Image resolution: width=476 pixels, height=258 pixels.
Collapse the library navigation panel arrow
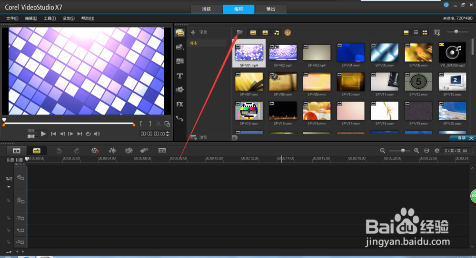pyautogui.click(x=235, y=138)
